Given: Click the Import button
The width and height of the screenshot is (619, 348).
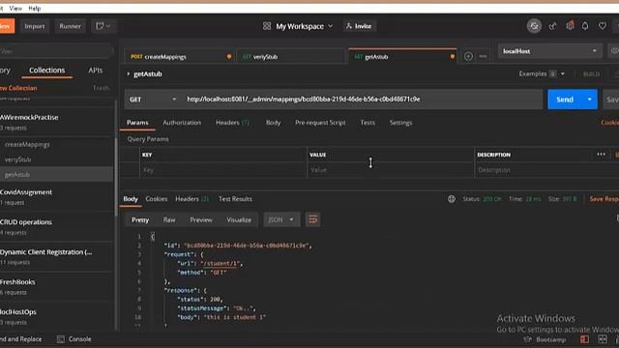Looking at the screenshot, I should pos(35,26).
